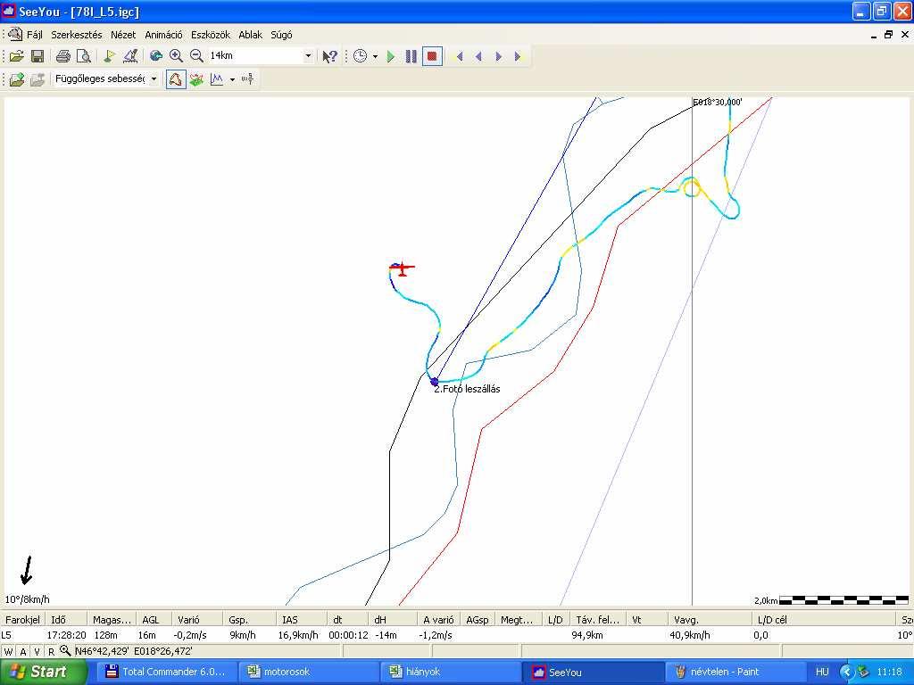Pause the flight animation
914x685 pixels.
pyautogui.click(x=411, y=56)
